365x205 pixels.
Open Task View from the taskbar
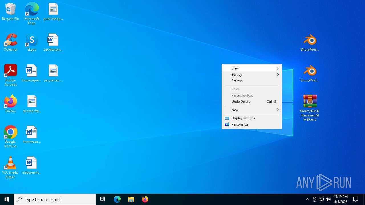tap(103, 199)
